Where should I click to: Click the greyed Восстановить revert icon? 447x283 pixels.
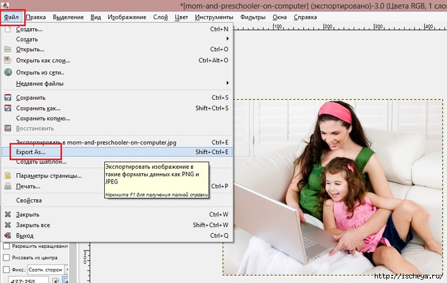click(x=8, y=128)
